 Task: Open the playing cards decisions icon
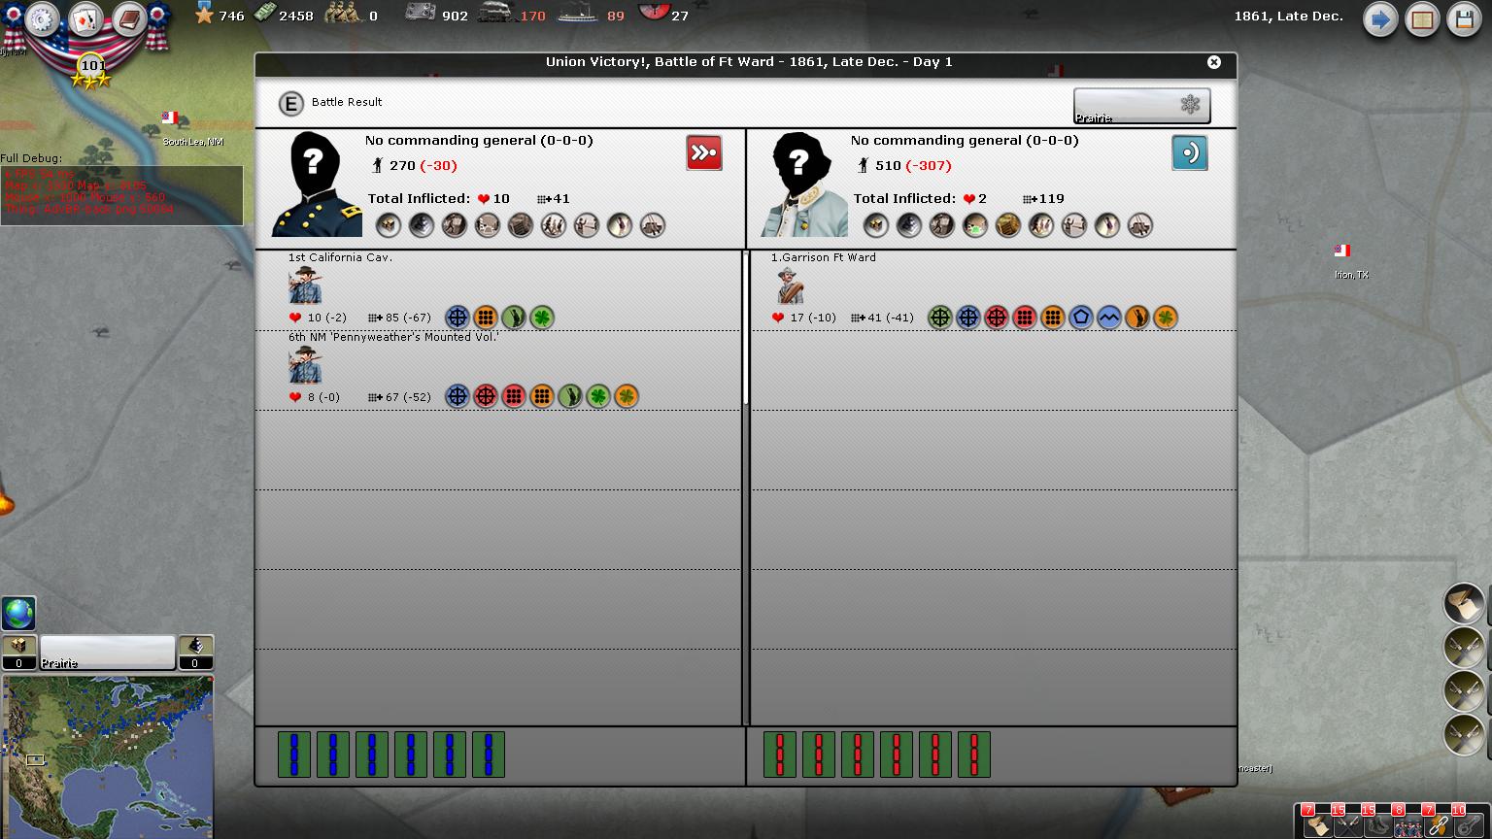click(x=85, y=18)
